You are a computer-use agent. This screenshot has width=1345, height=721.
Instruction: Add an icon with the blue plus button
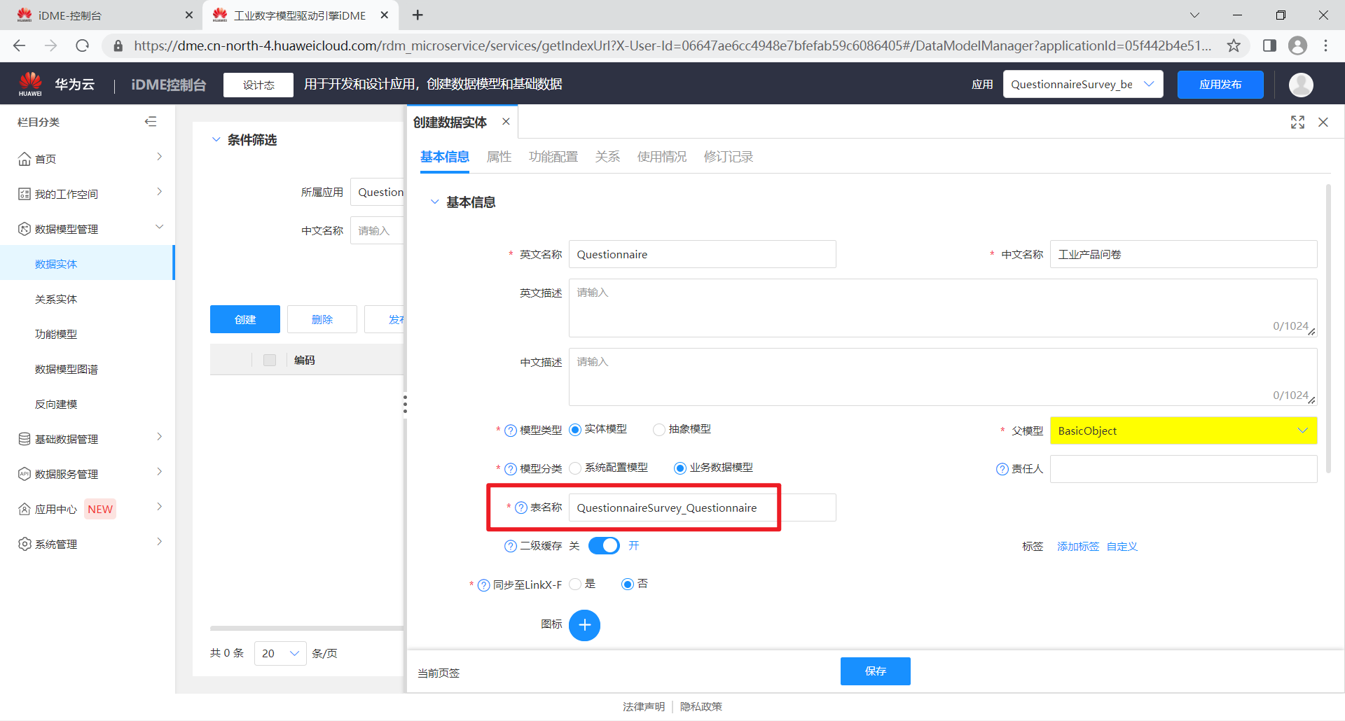584,625
